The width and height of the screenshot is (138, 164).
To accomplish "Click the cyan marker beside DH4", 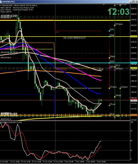I will pyautogui.click(x=109, y=36).
